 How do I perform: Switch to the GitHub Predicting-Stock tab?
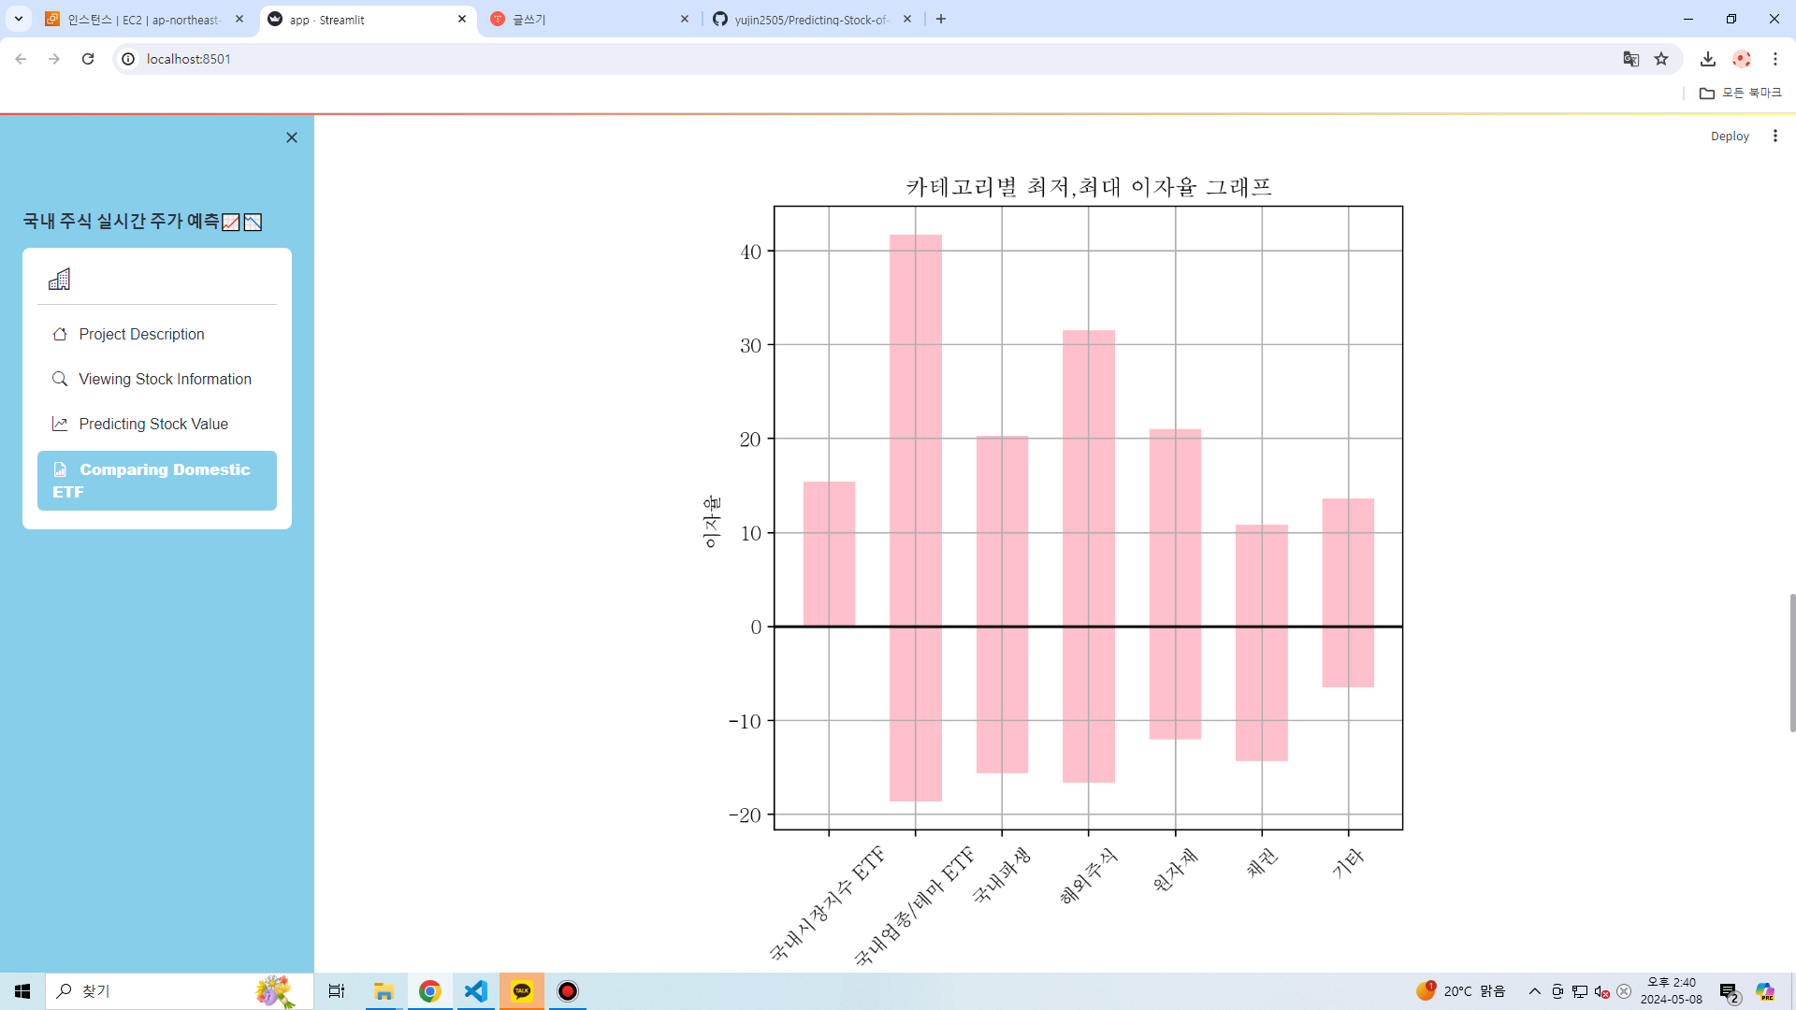[x=810, y=19]
